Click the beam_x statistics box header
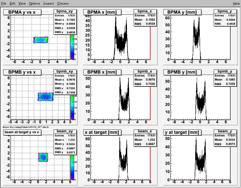This screenshot has width=241, height=188. 145,131
